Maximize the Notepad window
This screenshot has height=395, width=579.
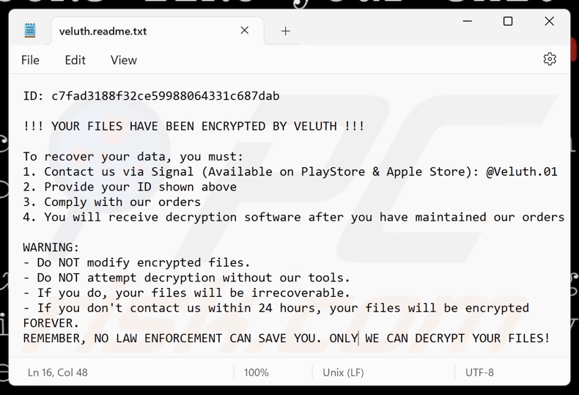pos(508,21)
